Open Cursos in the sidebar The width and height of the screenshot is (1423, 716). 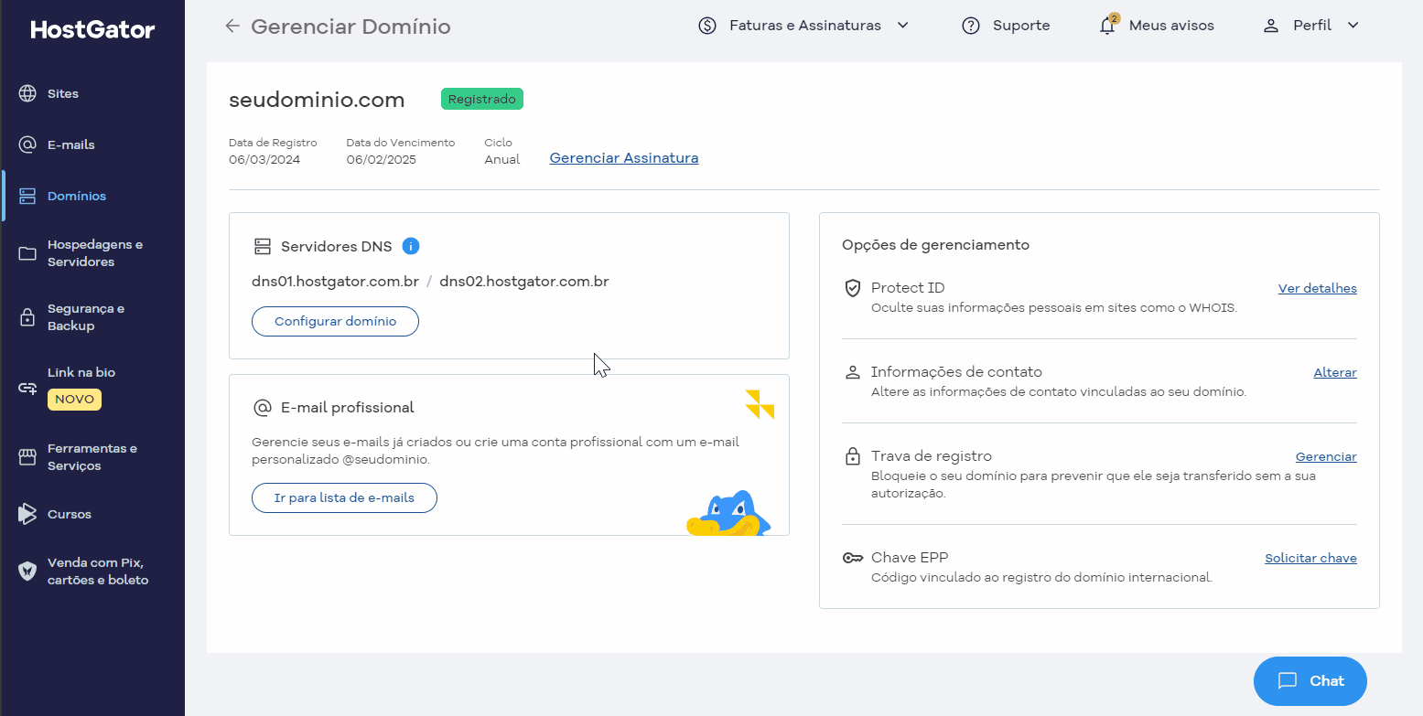point(70,514)
